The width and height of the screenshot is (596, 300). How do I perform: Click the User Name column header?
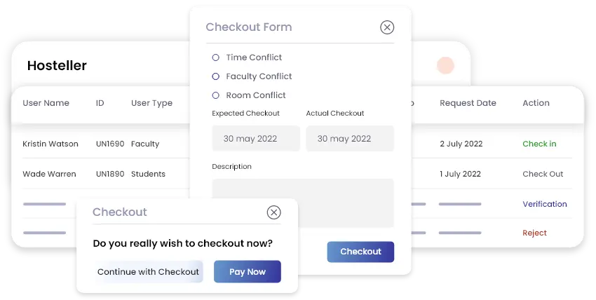pyautogui.click(x=46, y=103)
